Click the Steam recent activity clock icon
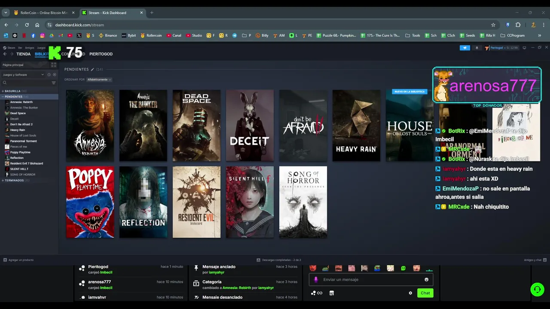The width and height of the screenshot is (550, 309). coord(49,75)
